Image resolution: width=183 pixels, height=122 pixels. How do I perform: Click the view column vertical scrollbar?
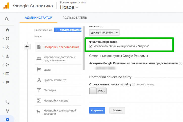click(x=84, y=48)
